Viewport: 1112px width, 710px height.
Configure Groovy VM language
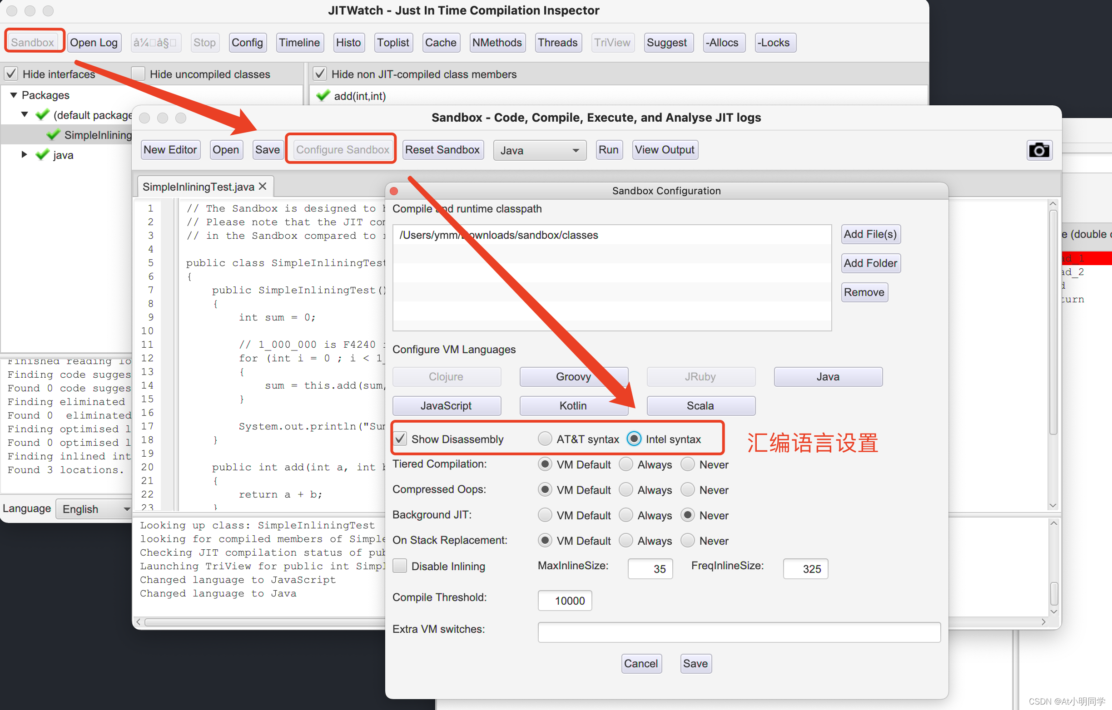click(574, 377)
